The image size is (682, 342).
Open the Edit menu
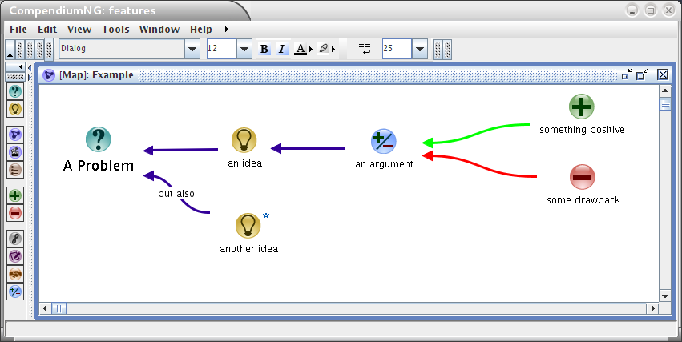[47, 30]
